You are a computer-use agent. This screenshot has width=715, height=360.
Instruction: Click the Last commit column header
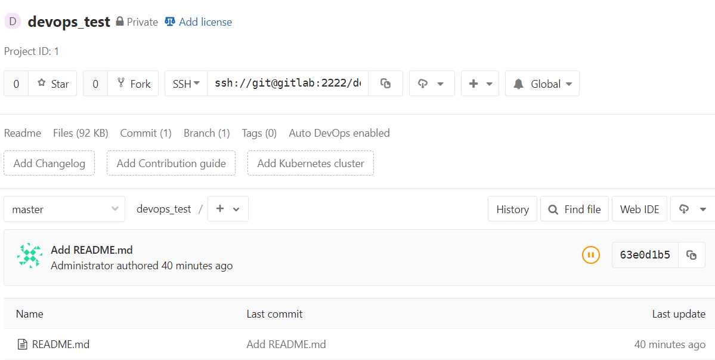(x=274, y=314)
